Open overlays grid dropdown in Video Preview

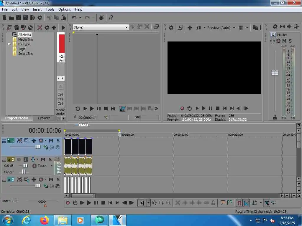point(247,28)
